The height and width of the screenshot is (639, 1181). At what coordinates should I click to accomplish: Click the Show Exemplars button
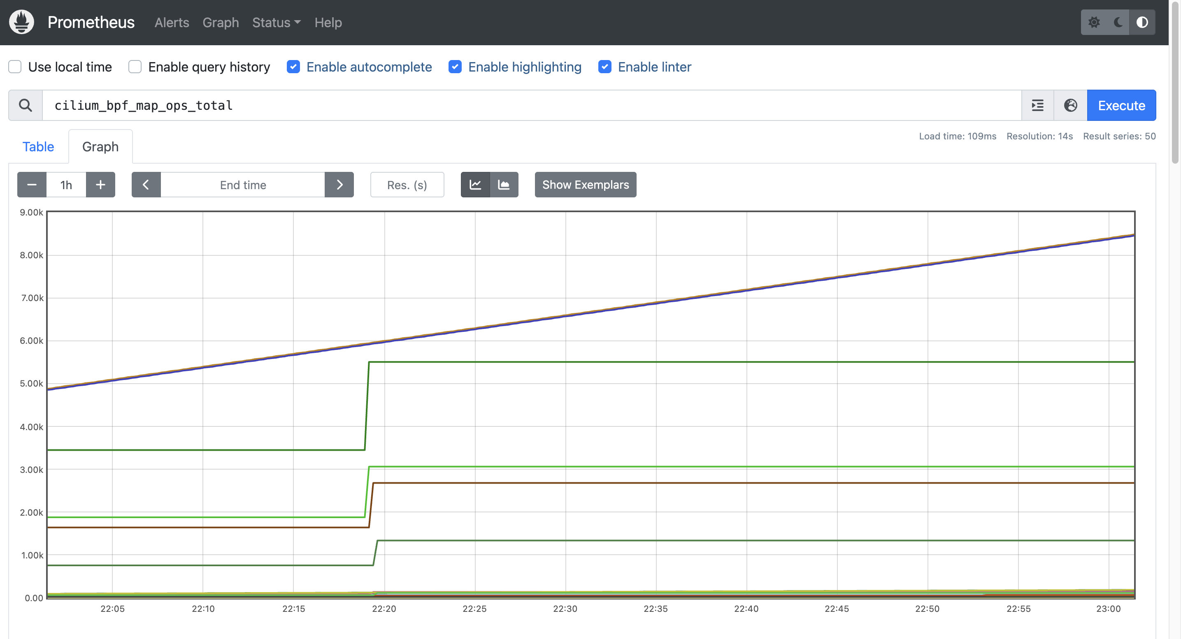(585, 185)
